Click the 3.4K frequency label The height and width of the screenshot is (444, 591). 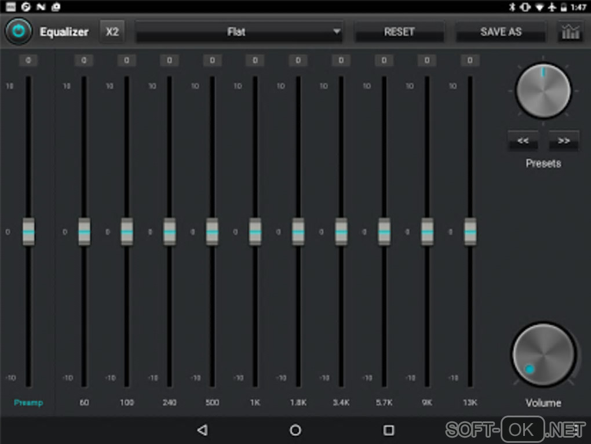(341, 402)
